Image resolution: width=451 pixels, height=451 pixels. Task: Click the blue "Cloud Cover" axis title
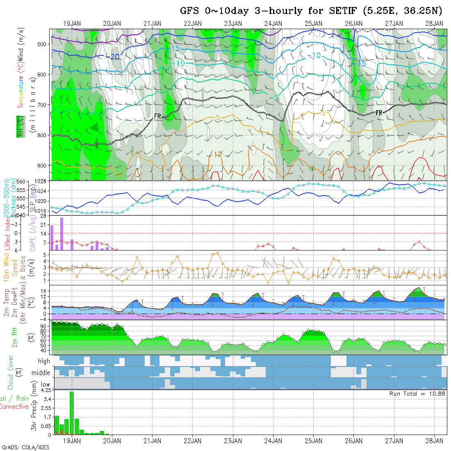(x=10, y=372)
